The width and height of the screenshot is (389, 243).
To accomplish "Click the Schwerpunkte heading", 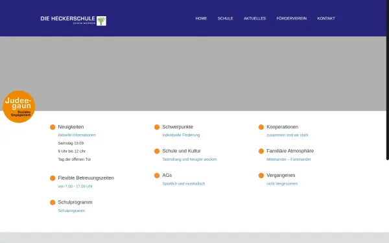I will click(178, 127).
